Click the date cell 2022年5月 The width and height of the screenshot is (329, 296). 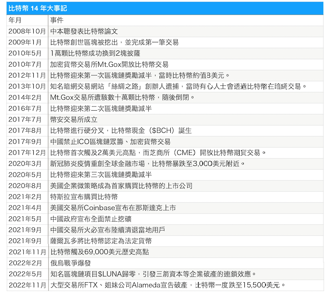pyautogui.click(x=25, y=274)
